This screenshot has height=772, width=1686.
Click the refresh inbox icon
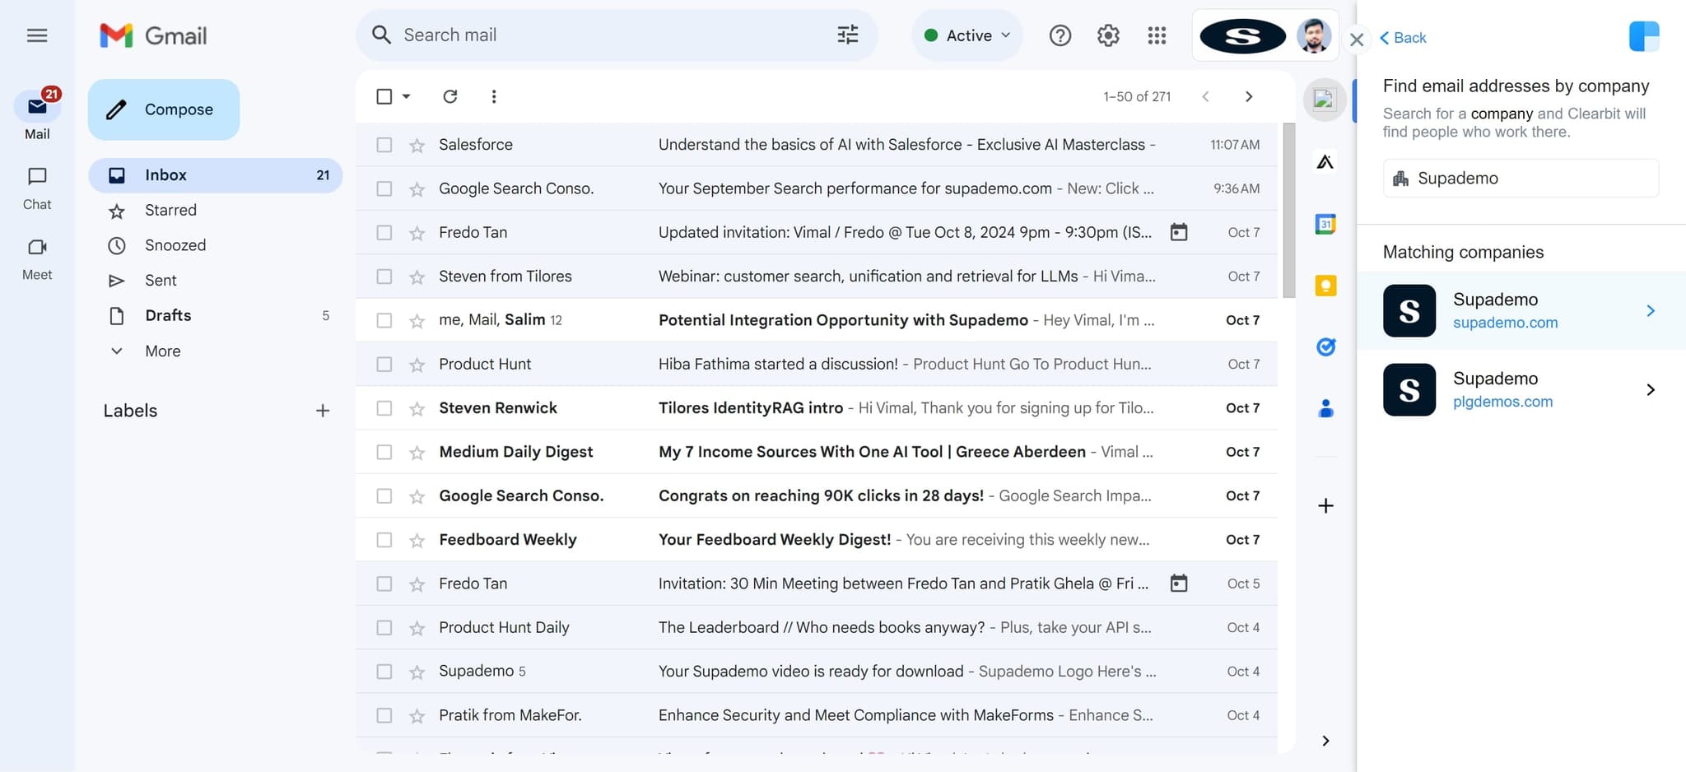click(x=449, y=96)
